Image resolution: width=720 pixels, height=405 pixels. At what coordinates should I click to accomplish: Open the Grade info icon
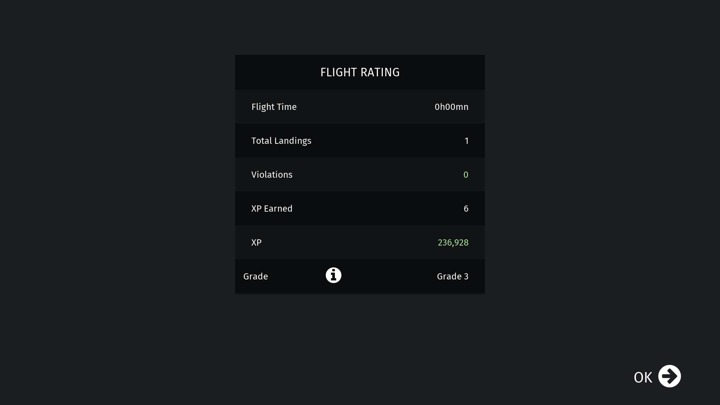pos(333,275)
